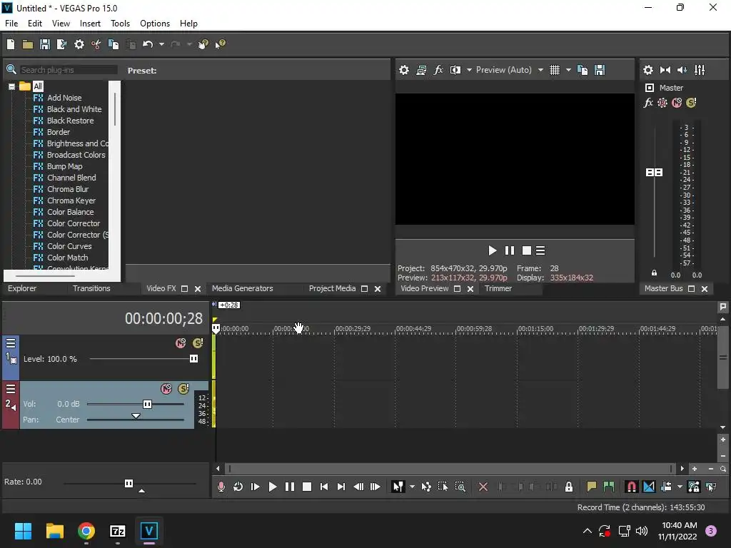Open Auto Ripple mode dropdown arrow
Viewport: 731px width, 548px height.
[680, 487]
